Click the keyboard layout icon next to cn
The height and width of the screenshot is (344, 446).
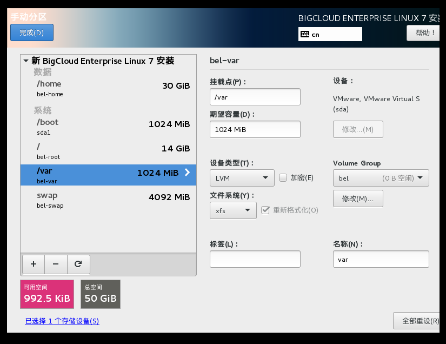click(305, 34)
